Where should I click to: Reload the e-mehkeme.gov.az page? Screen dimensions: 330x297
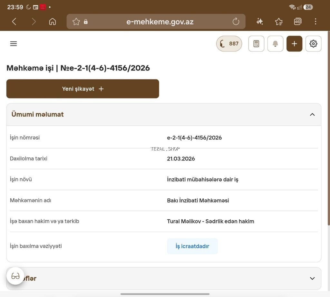tap(236, 22)
